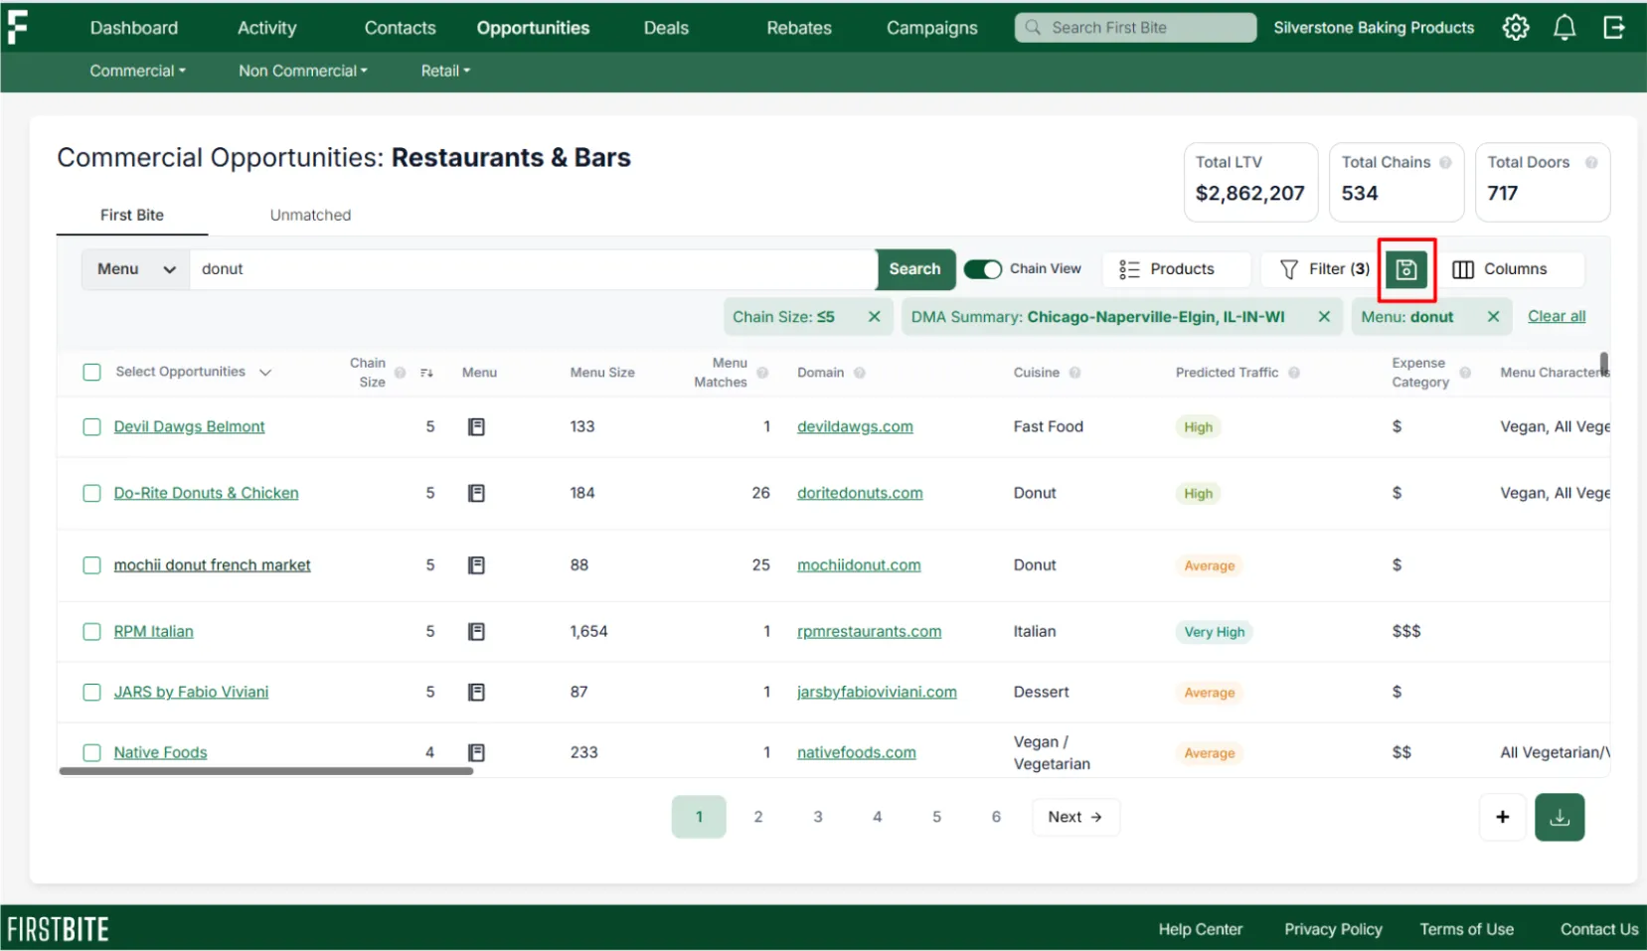Click the Chain Size column info icon
The width and height of the screenshot is (1647, 951).
click(400, 373)
